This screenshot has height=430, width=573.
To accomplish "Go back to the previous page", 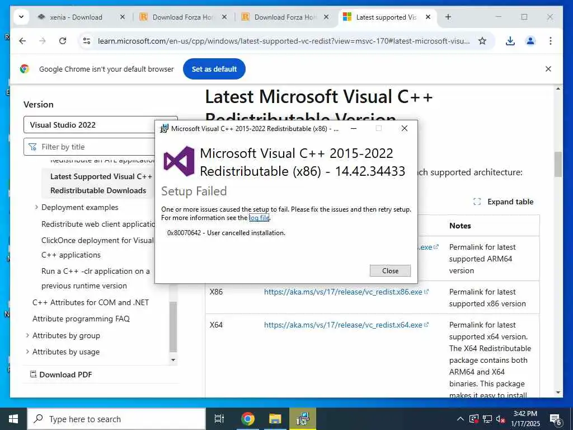I will point(22,41).
